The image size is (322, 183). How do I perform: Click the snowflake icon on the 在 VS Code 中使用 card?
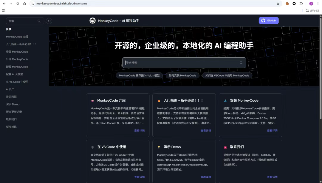pos(92,147)
